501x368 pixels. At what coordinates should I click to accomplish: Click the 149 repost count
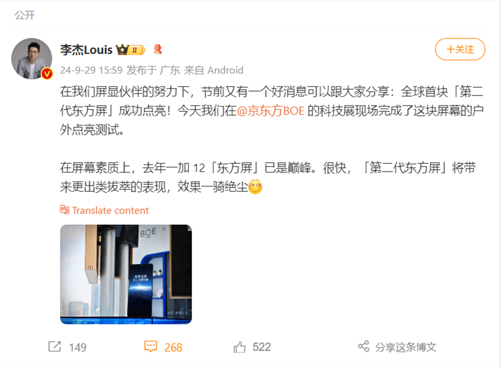click(78, 348)
